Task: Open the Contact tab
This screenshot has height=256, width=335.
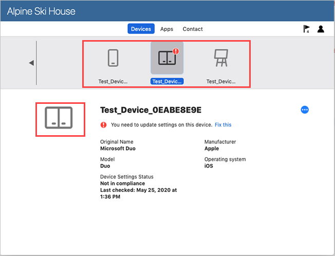Action: tap(193, 29)
